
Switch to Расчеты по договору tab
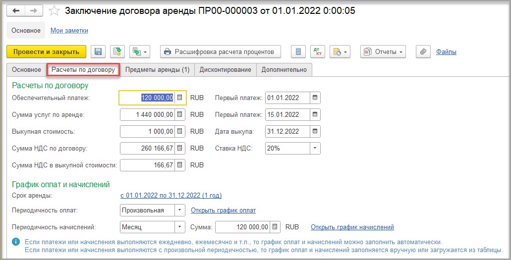click(x=83, y=70)
